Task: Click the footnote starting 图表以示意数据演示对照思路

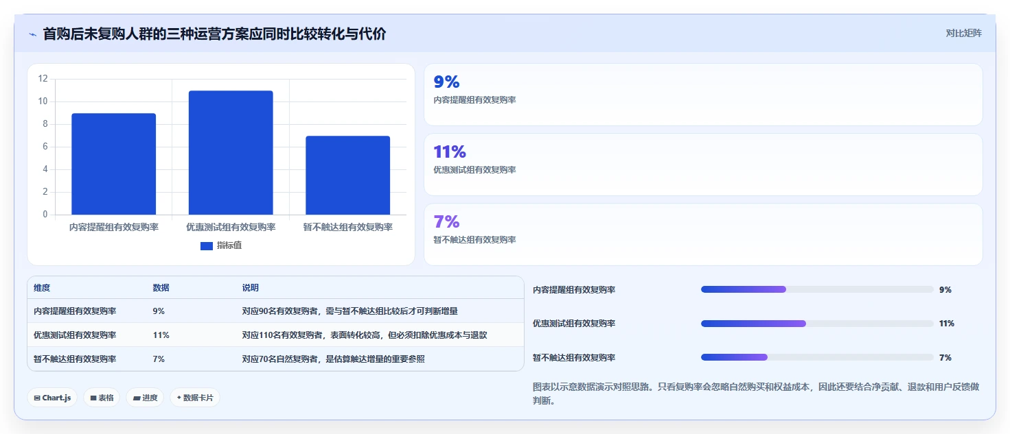Action: pos(756,394)
